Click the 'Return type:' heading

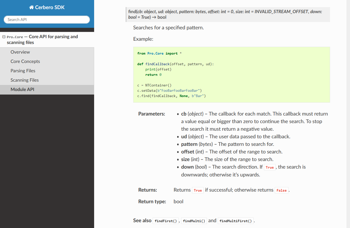(x=152, y=201)
